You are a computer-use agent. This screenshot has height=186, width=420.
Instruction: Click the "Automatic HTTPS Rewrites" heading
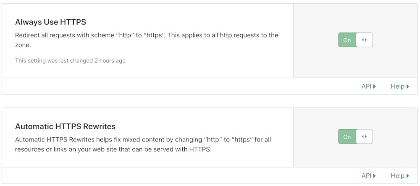[65, 126]
